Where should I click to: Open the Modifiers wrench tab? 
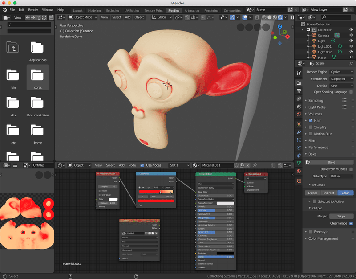coord(299,132)
